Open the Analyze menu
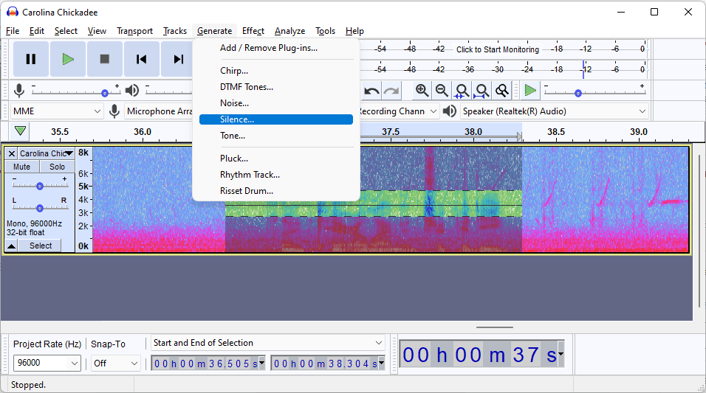706x393 pixels. click(289, 31)
